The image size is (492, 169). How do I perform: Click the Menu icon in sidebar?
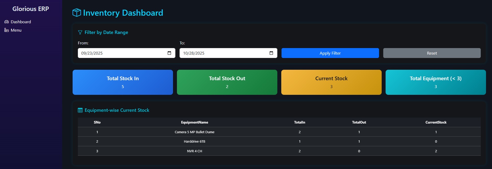click(7, 30)
